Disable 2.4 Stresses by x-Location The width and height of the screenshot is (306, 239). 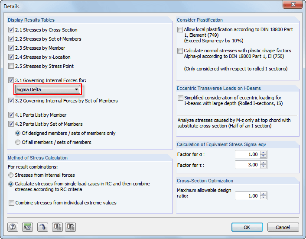(x=11, y=57)
